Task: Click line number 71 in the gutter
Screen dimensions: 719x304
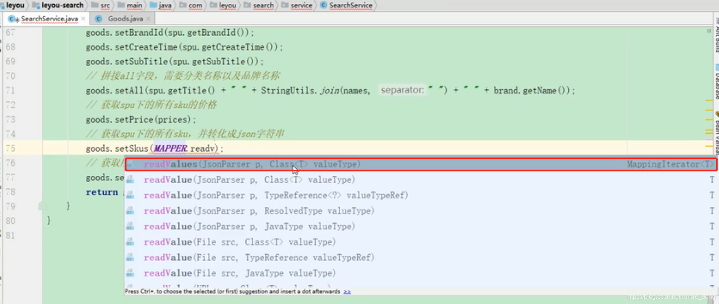Action: [11, 91]
